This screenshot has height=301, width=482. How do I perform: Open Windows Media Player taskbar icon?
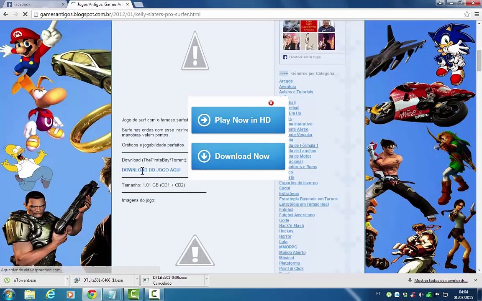[70, 295]
